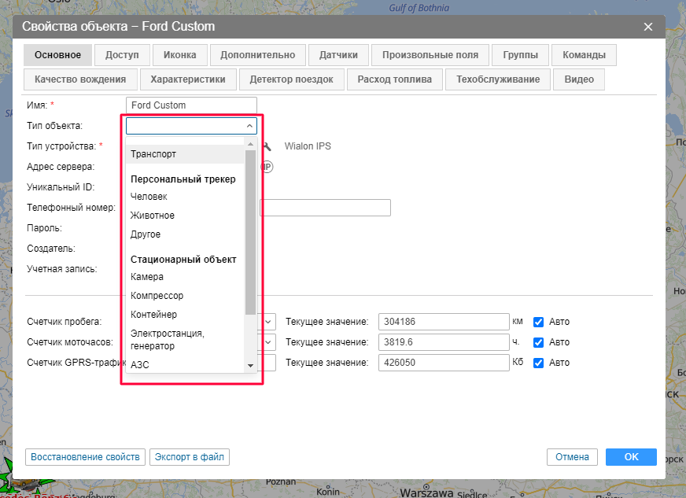Click the Экспорт в файл button

(x=189, y=457)
